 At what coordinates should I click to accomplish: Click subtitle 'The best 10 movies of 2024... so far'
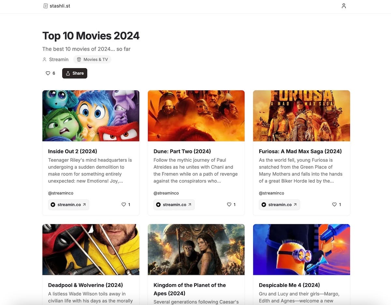pyautogui.click(x=86, y=49)
